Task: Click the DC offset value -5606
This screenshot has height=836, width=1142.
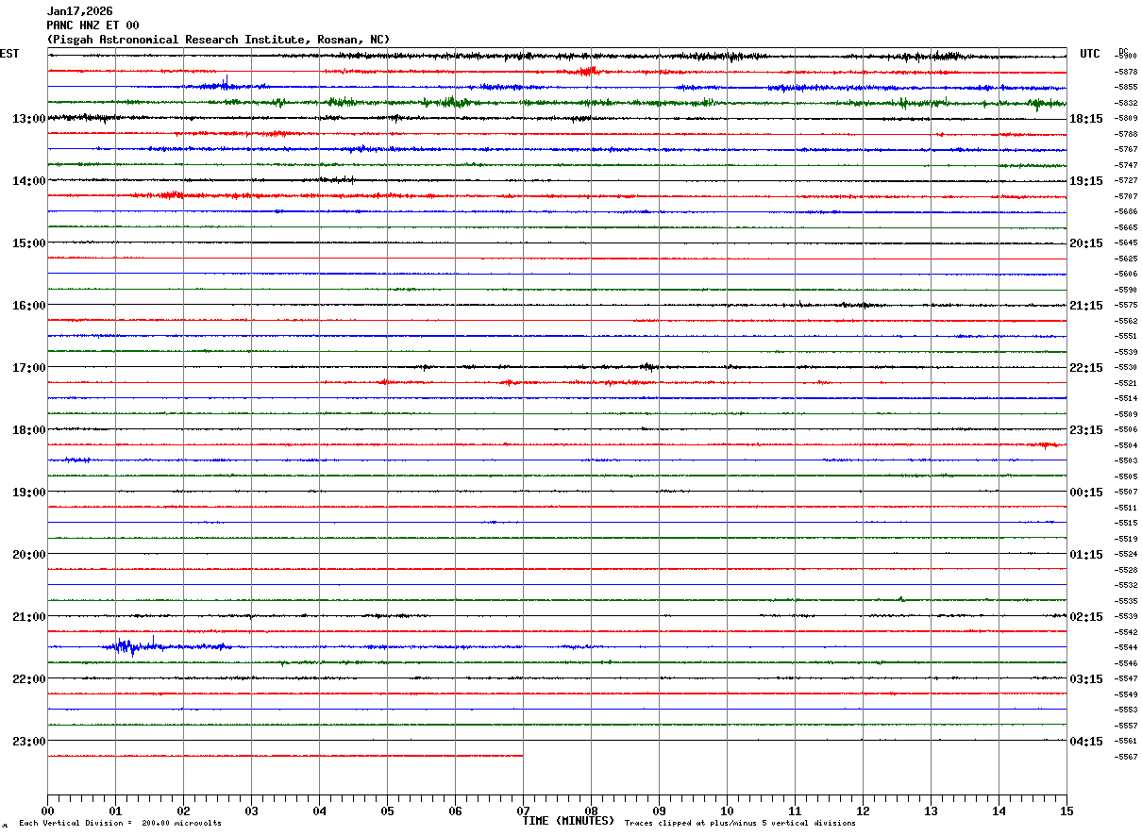Action: (1126, 274)
